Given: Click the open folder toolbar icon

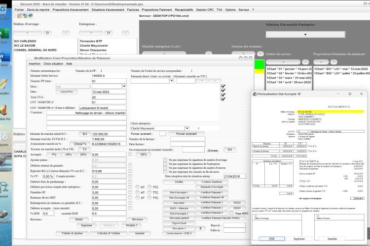Looking at the screenshot, I should point(19,16).
